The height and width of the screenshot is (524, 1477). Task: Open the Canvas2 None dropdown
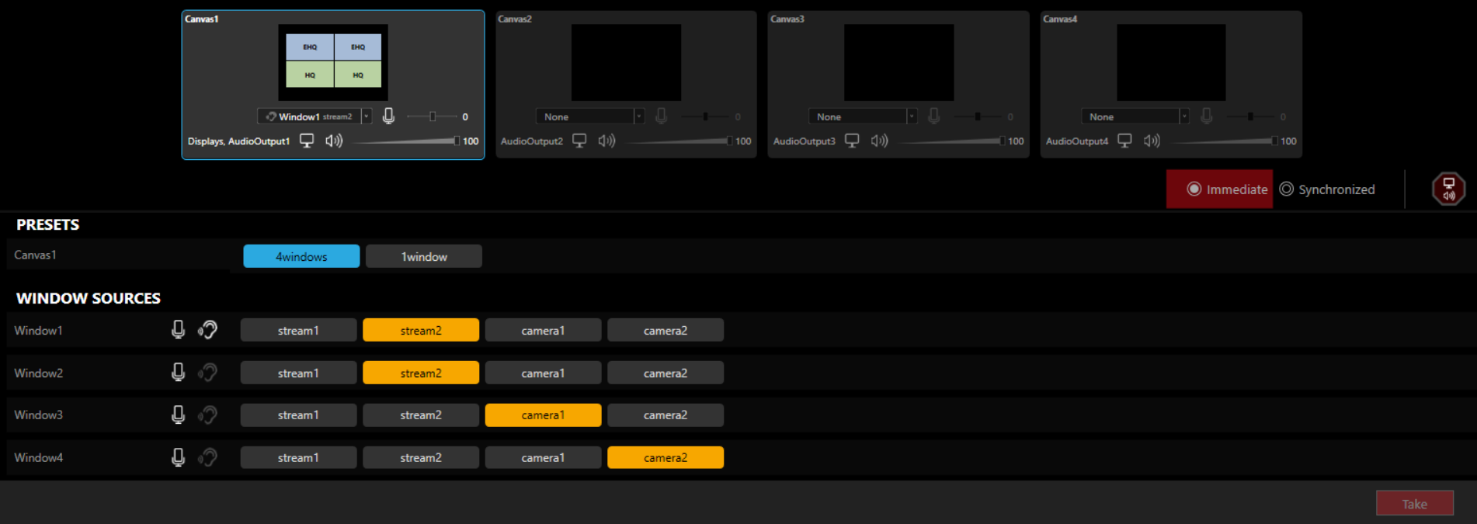click(638, 116)
